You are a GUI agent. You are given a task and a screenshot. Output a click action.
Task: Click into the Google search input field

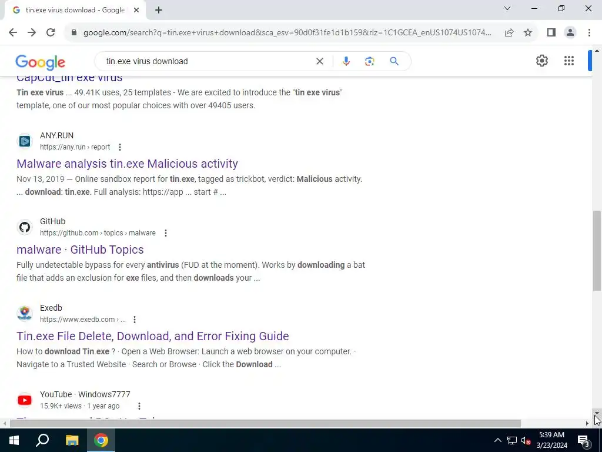[x=208, y=61]
